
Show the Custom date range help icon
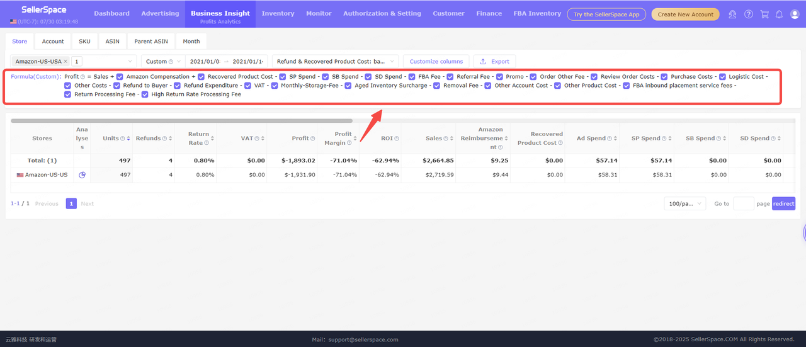[x=171, y=62]
